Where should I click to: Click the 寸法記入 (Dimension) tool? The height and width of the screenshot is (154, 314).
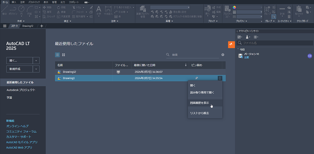pyautogui.click(x=108, y=10)
